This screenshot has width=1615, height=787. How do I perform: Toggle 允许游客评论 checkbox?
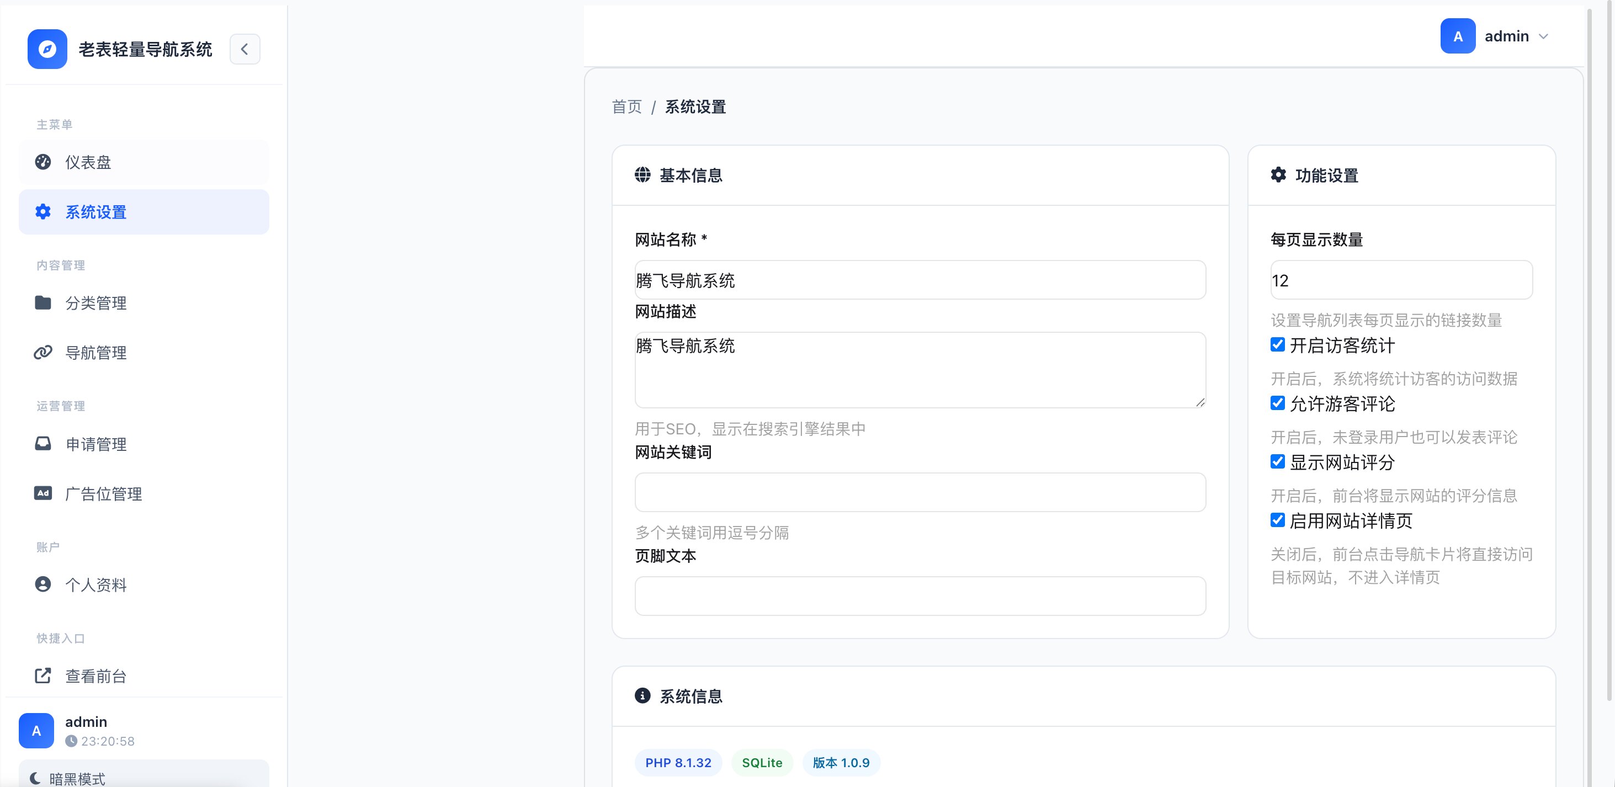point(1278,402)
